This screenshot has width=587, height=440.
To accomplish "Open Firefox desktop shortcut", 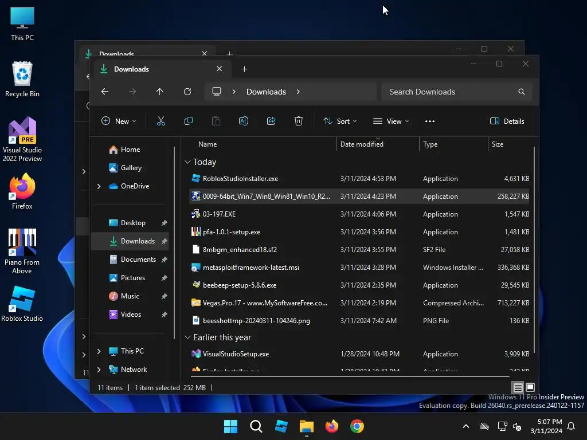I will click(22, 191).
